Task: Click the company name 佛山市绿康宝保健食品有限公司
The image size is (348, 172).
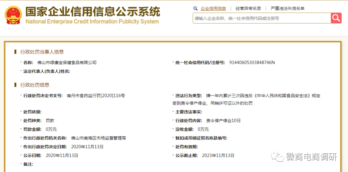Action: click(x=67, y=62)
